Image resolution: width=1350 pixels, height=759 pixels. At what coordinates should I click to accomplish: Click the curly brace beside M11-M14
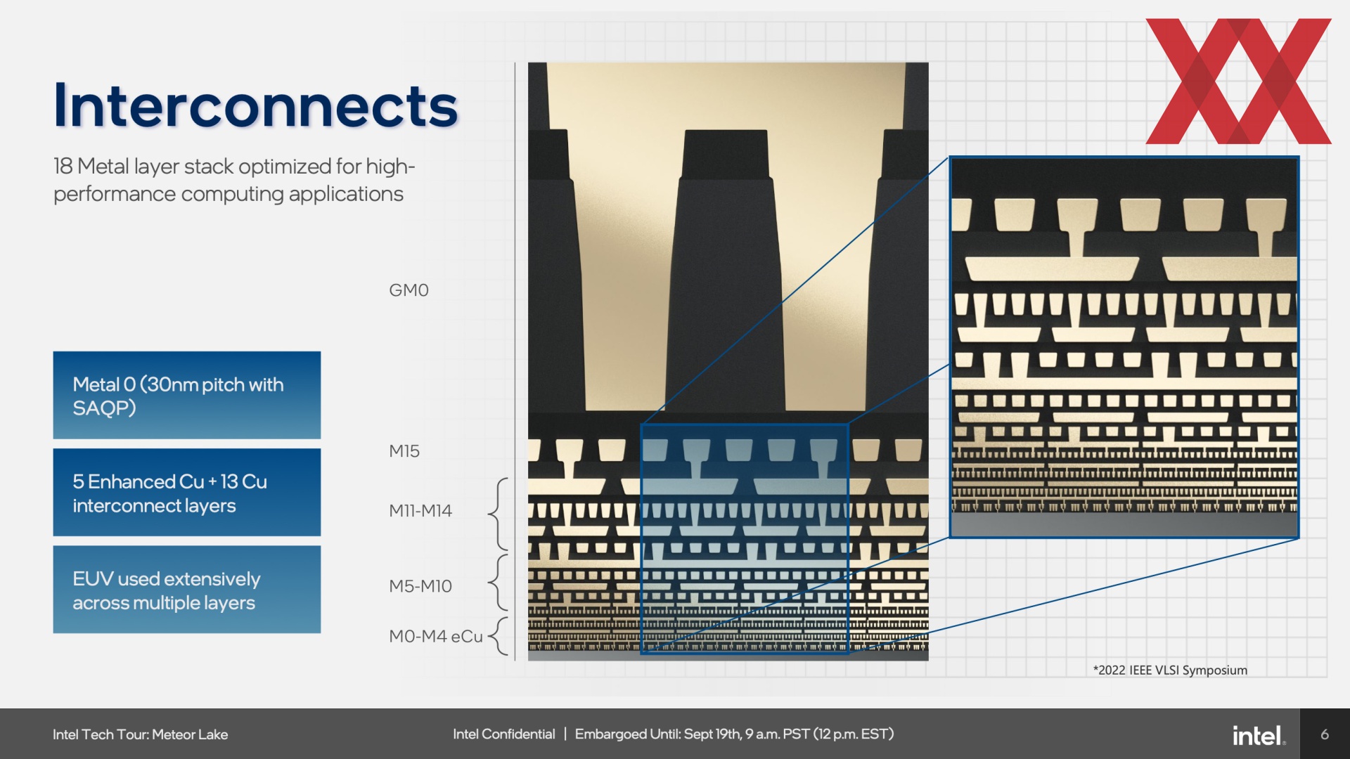point(499,514)
